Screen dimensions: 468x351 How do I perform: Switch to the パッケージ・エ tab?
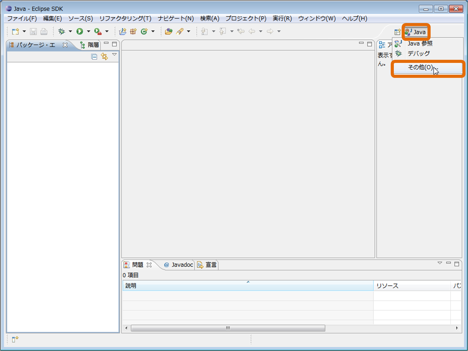click(x=36, y=45)
